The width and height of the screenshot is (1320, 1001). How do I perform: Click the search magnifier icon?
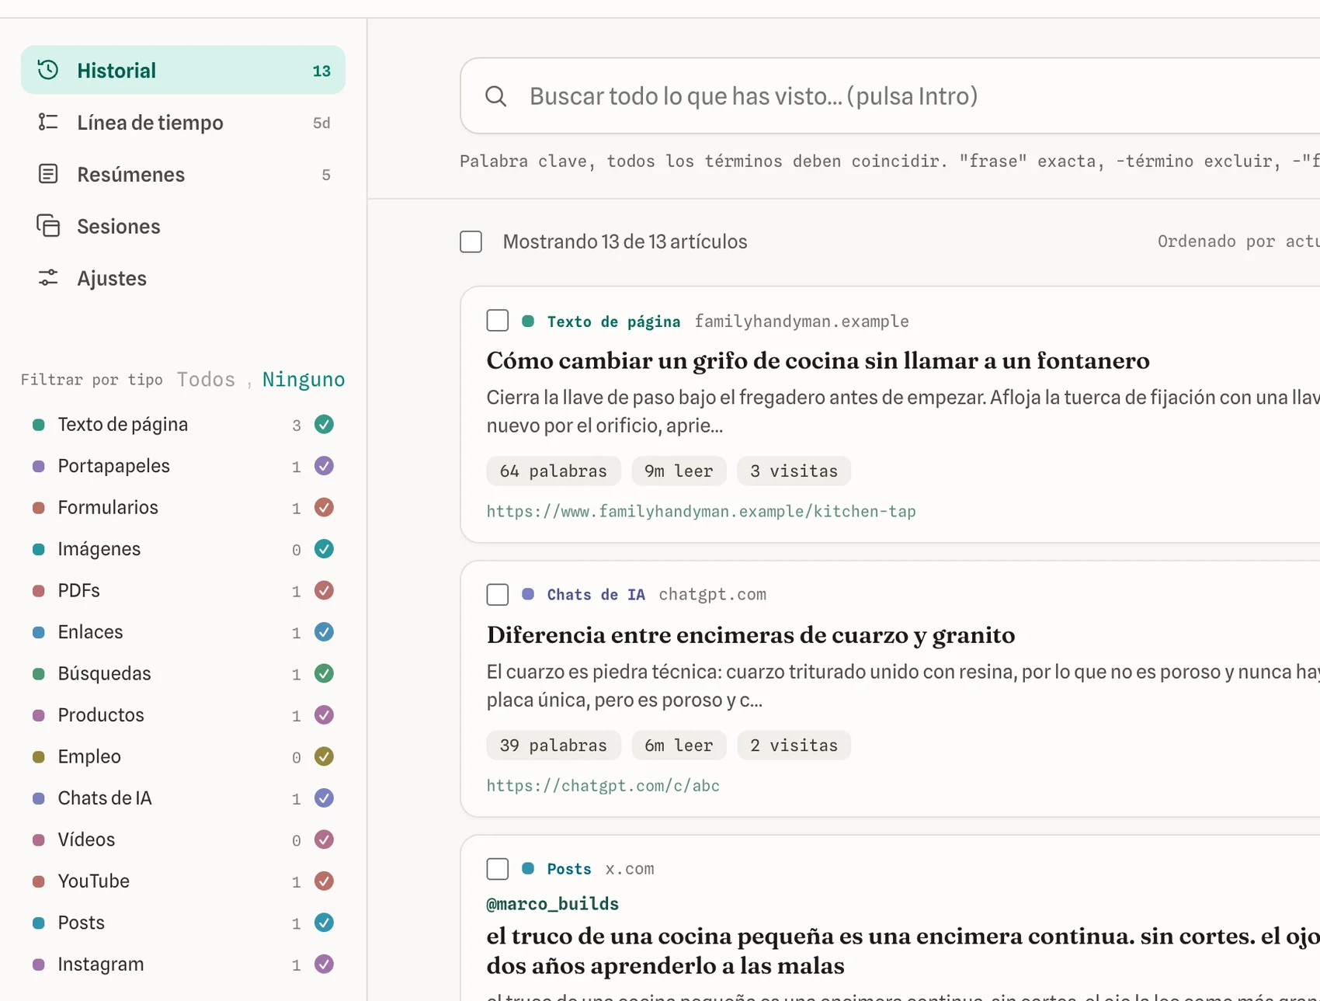495,96
